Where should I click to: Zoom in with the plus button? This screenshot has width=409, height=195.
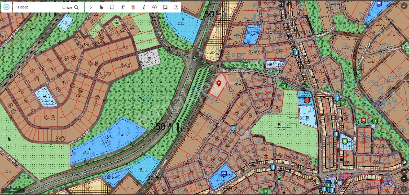point(404,172)
